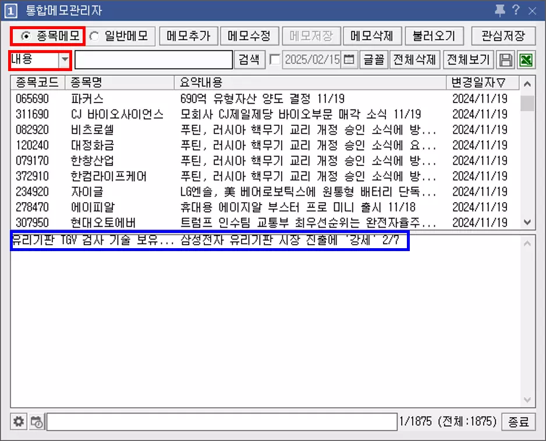Click the 불러오기 button
The height and width of the screenshot is (441, 546).
click(x=434, y=36)
